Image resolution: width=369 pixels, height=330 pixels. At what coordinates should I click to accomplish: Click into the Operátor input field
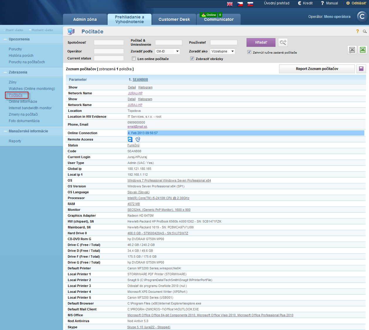pos(109,51)
